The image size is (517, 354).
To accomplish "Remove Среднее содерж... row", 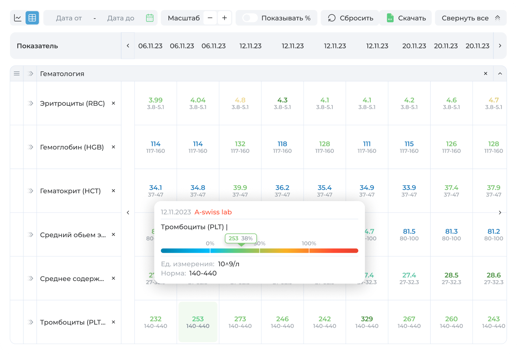I will click(113, 278).
